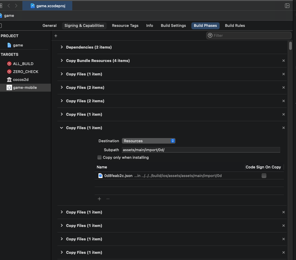Switch to the Info tab
Image resolution: width=296 pixels, height=260 pixels.
[x=149, y=25]
